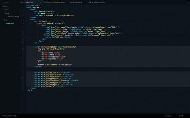The height and width of the screenshot is (118, 190).
Task: Click the link rel="stylesheet" line
Action: point(54,16)
